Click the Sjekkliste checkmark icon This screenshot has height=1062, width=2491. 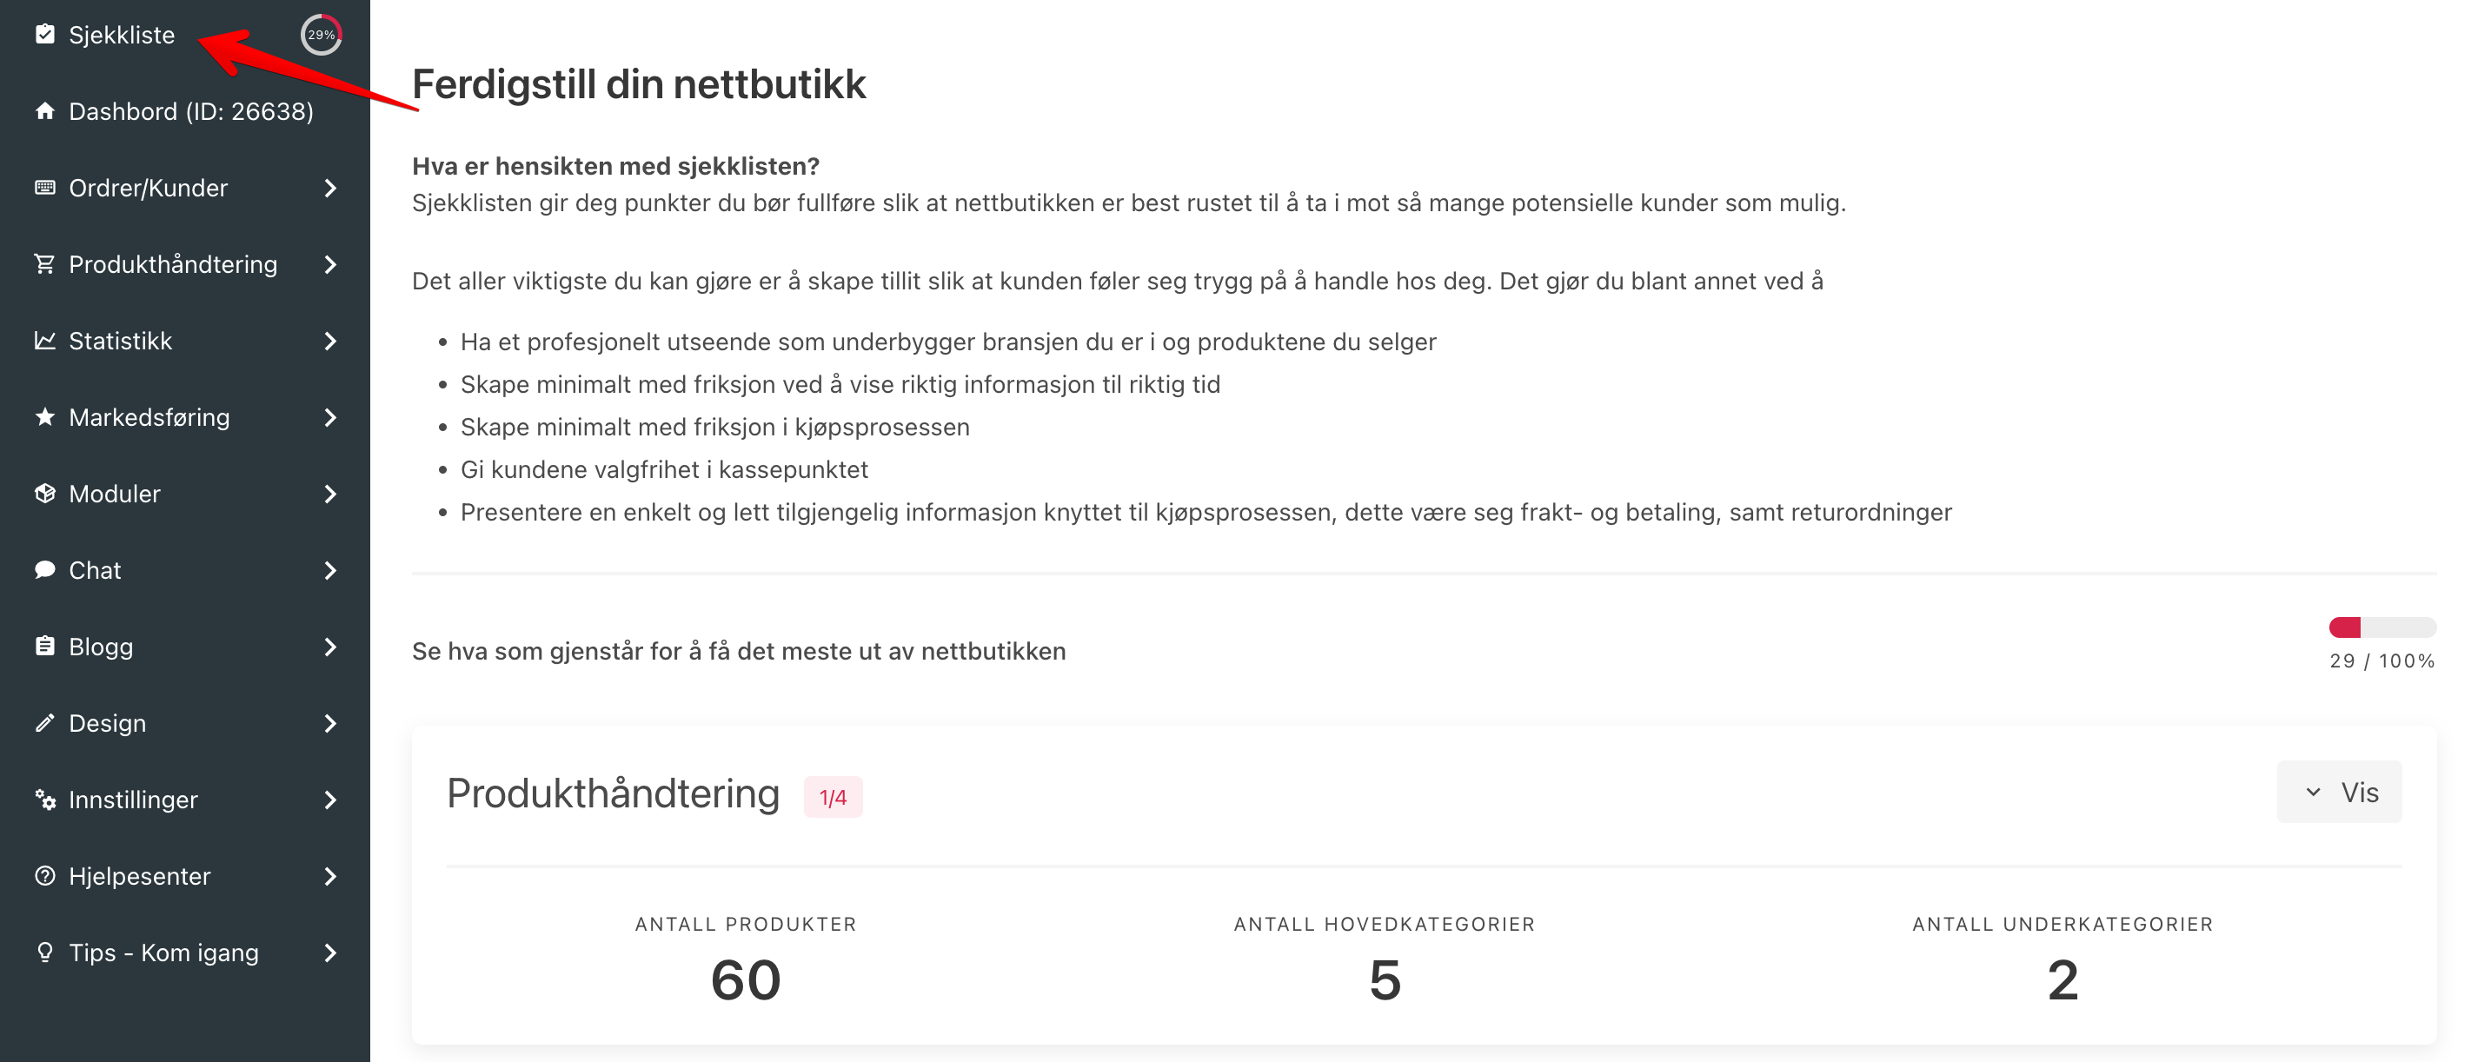[44, 34]
